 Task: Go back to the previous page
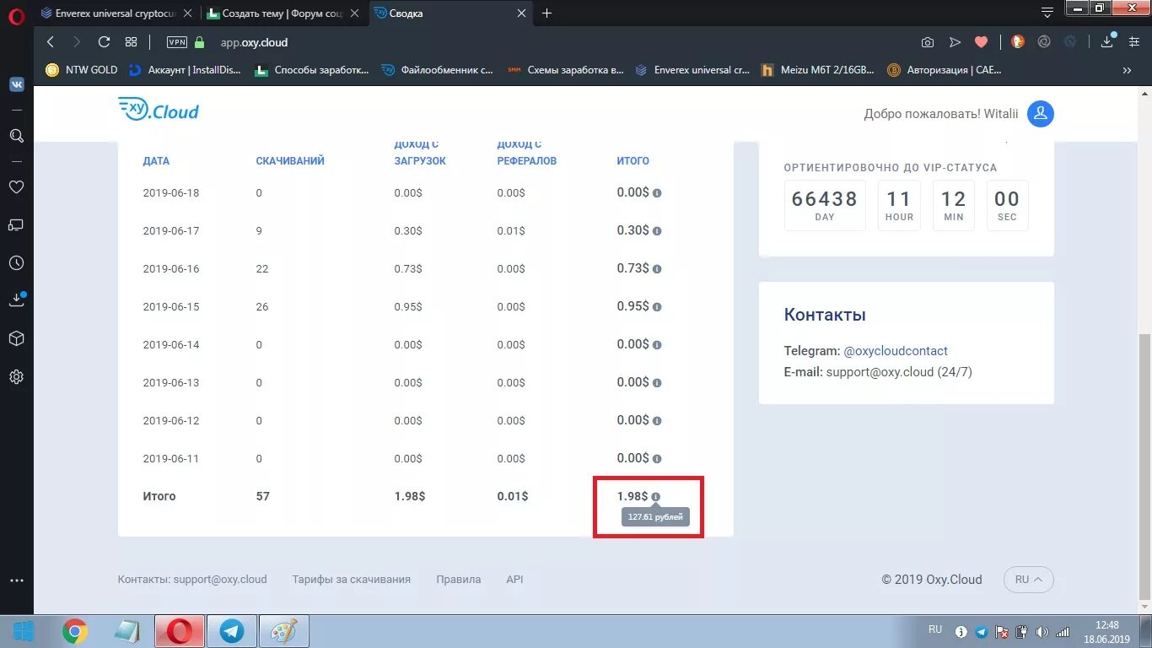pyautogui.click(x=51, y=42)
